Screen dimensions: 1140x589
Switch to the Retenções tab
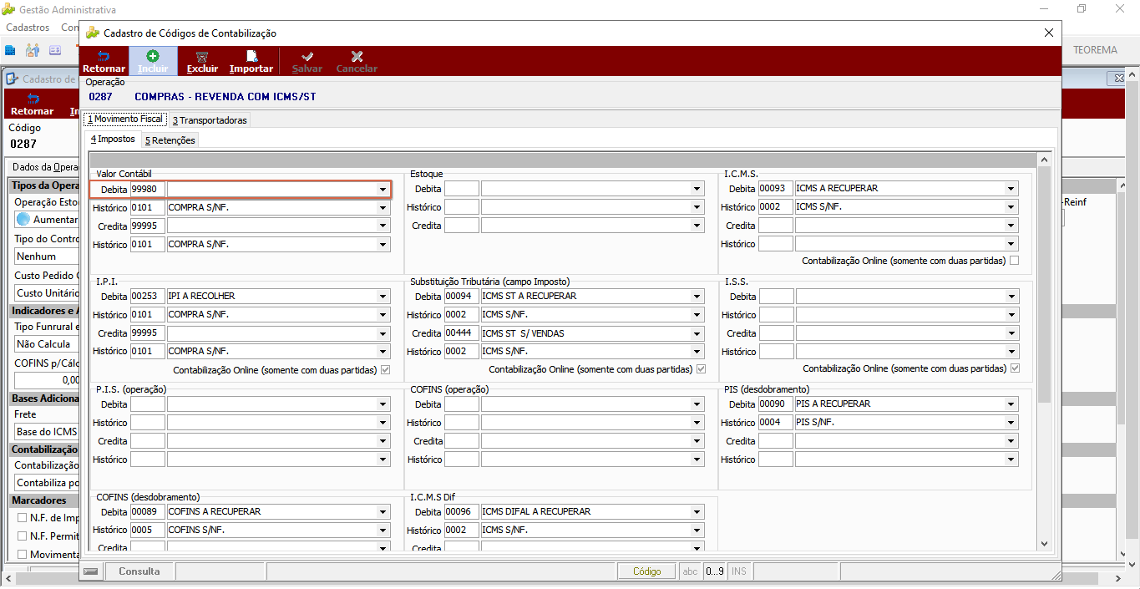tap(170, 140)
